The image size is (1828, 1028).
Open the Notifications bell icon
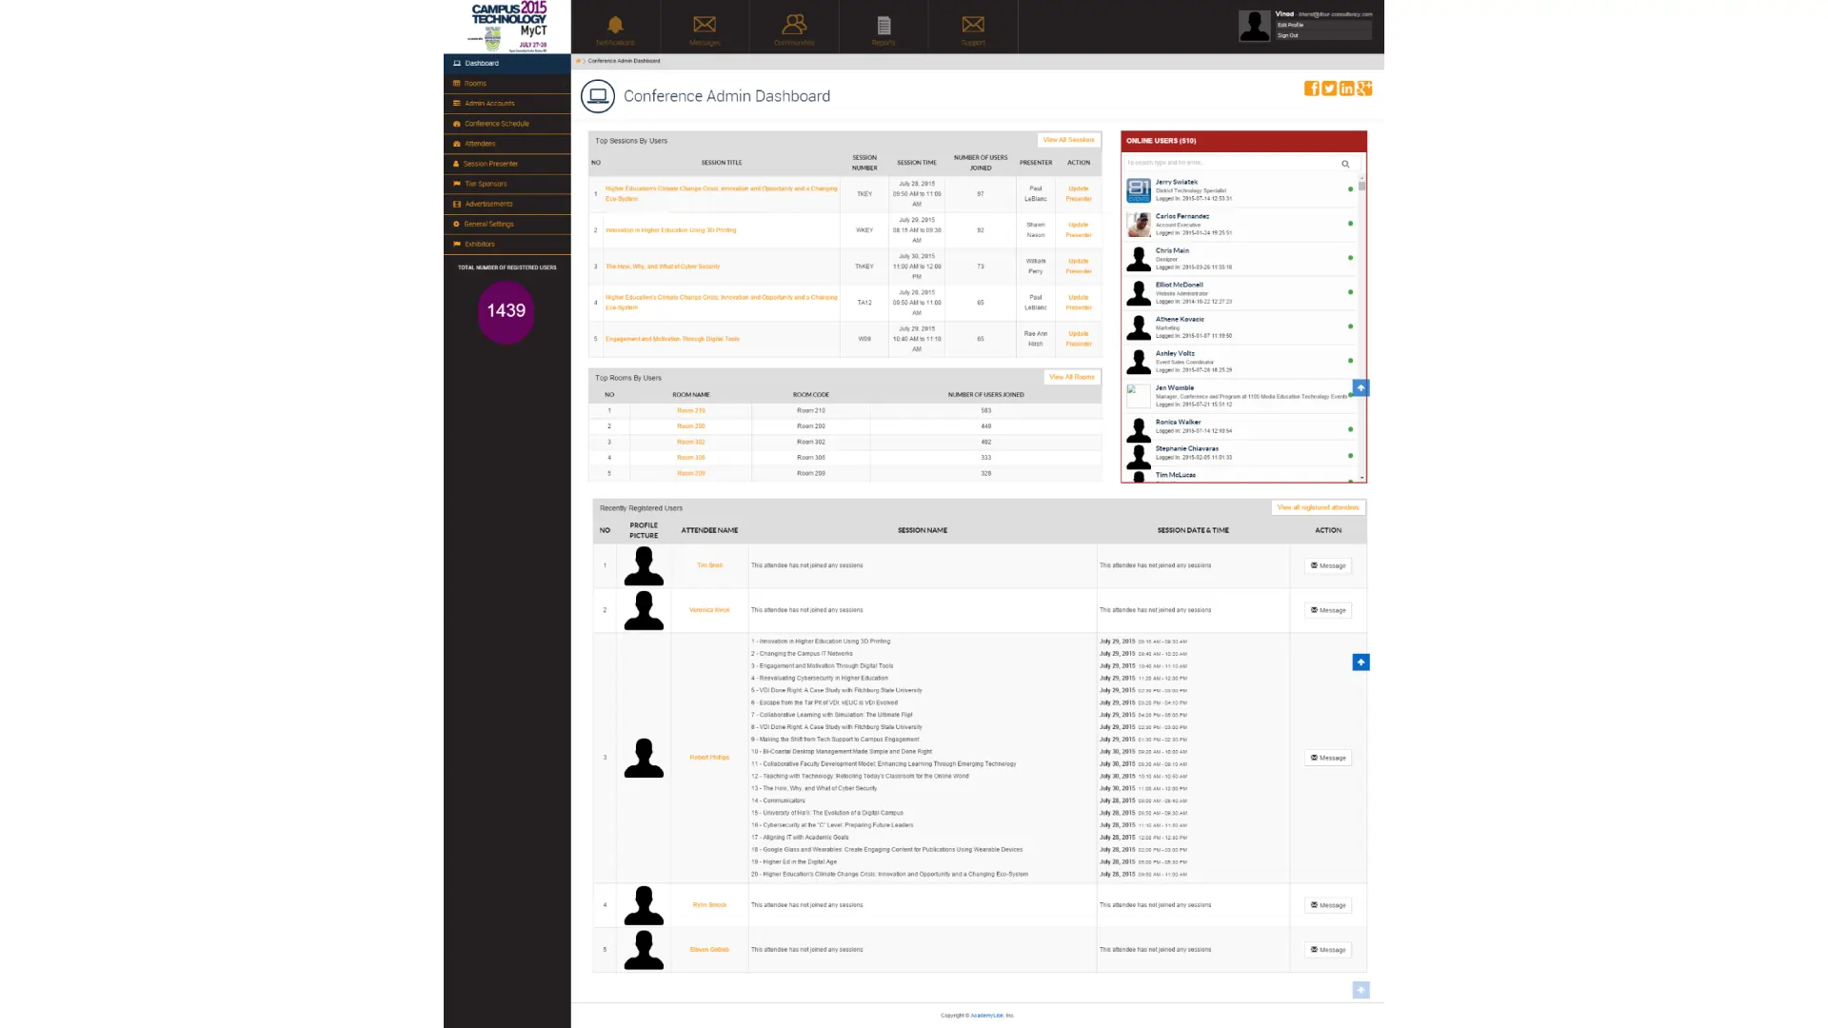pyautogui.click(x=615, y=27)
